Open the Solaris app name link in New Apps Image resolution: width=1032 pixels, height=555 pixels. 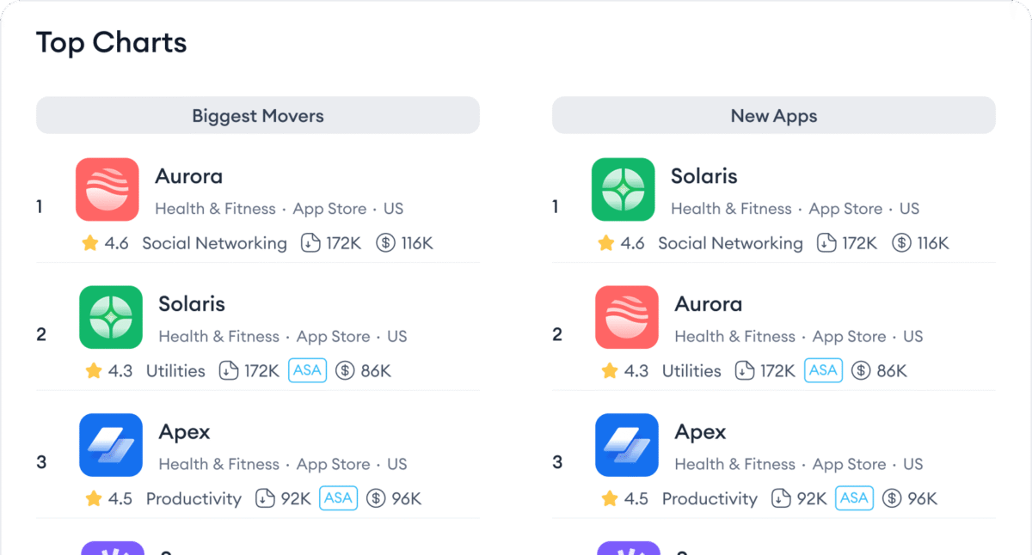pos(703,176)
